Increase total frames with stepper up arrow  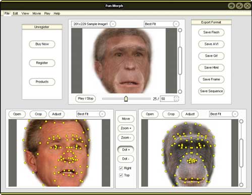[176, 97]
